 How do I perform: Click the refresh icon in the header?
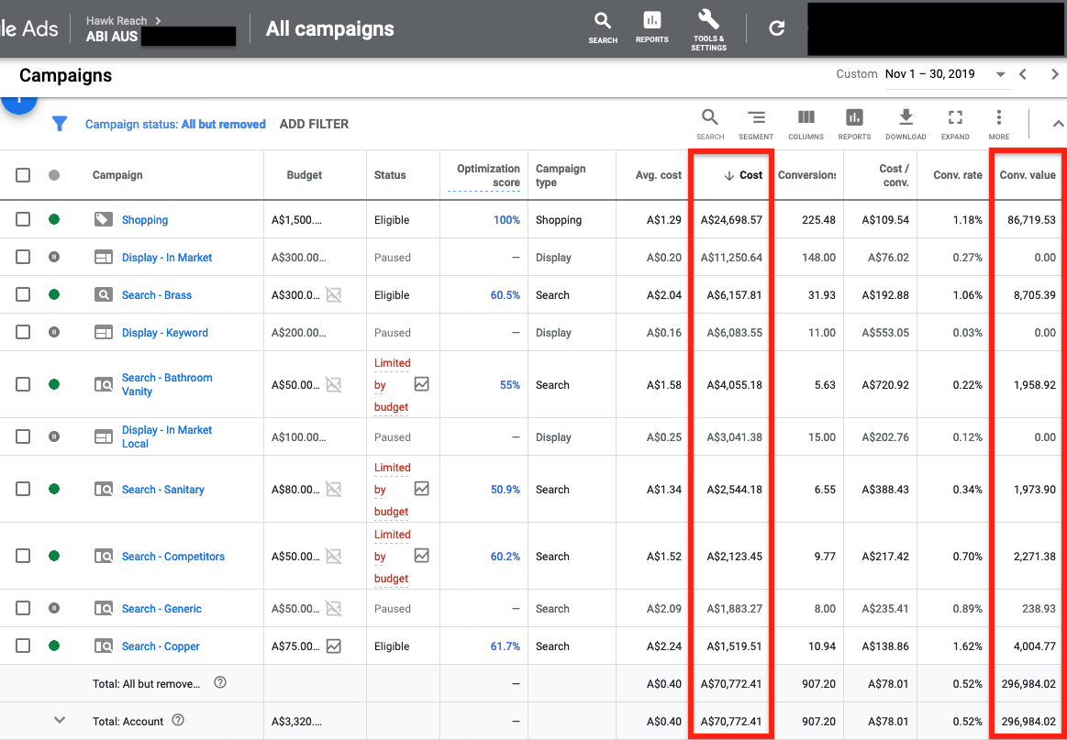[x=777, y=28]
